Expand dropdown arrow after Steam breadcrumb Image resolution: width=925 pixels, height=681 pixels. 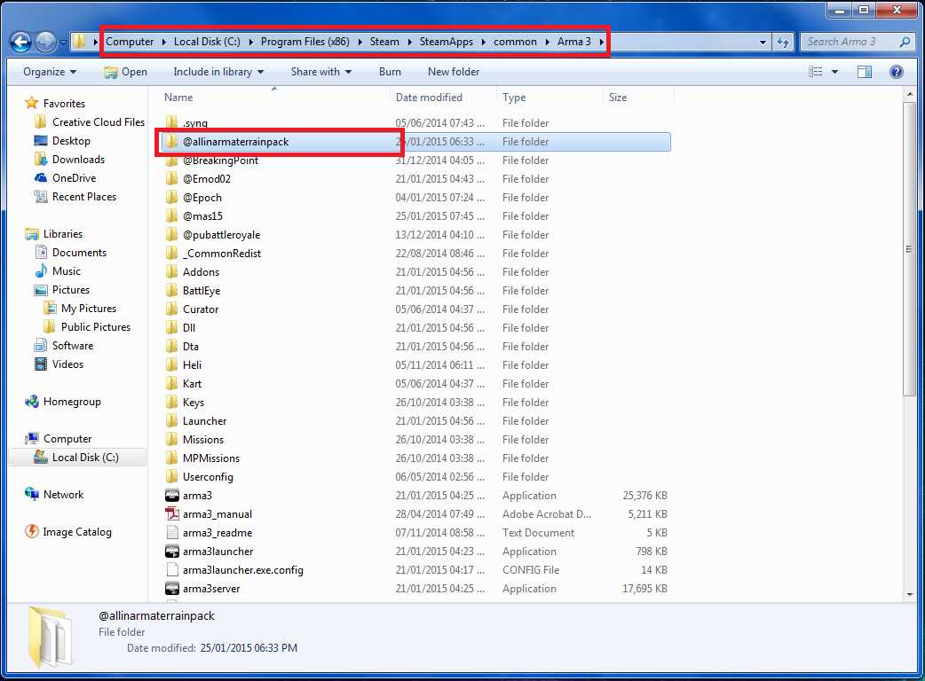pos(409,42)
